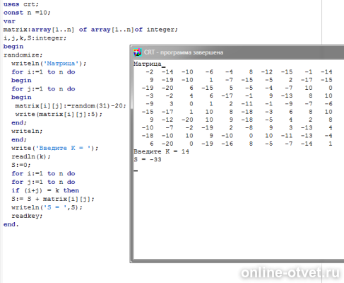Screen dimensions: 344x283
Task: Click the CRT window application icon
Action: (138, 52)
